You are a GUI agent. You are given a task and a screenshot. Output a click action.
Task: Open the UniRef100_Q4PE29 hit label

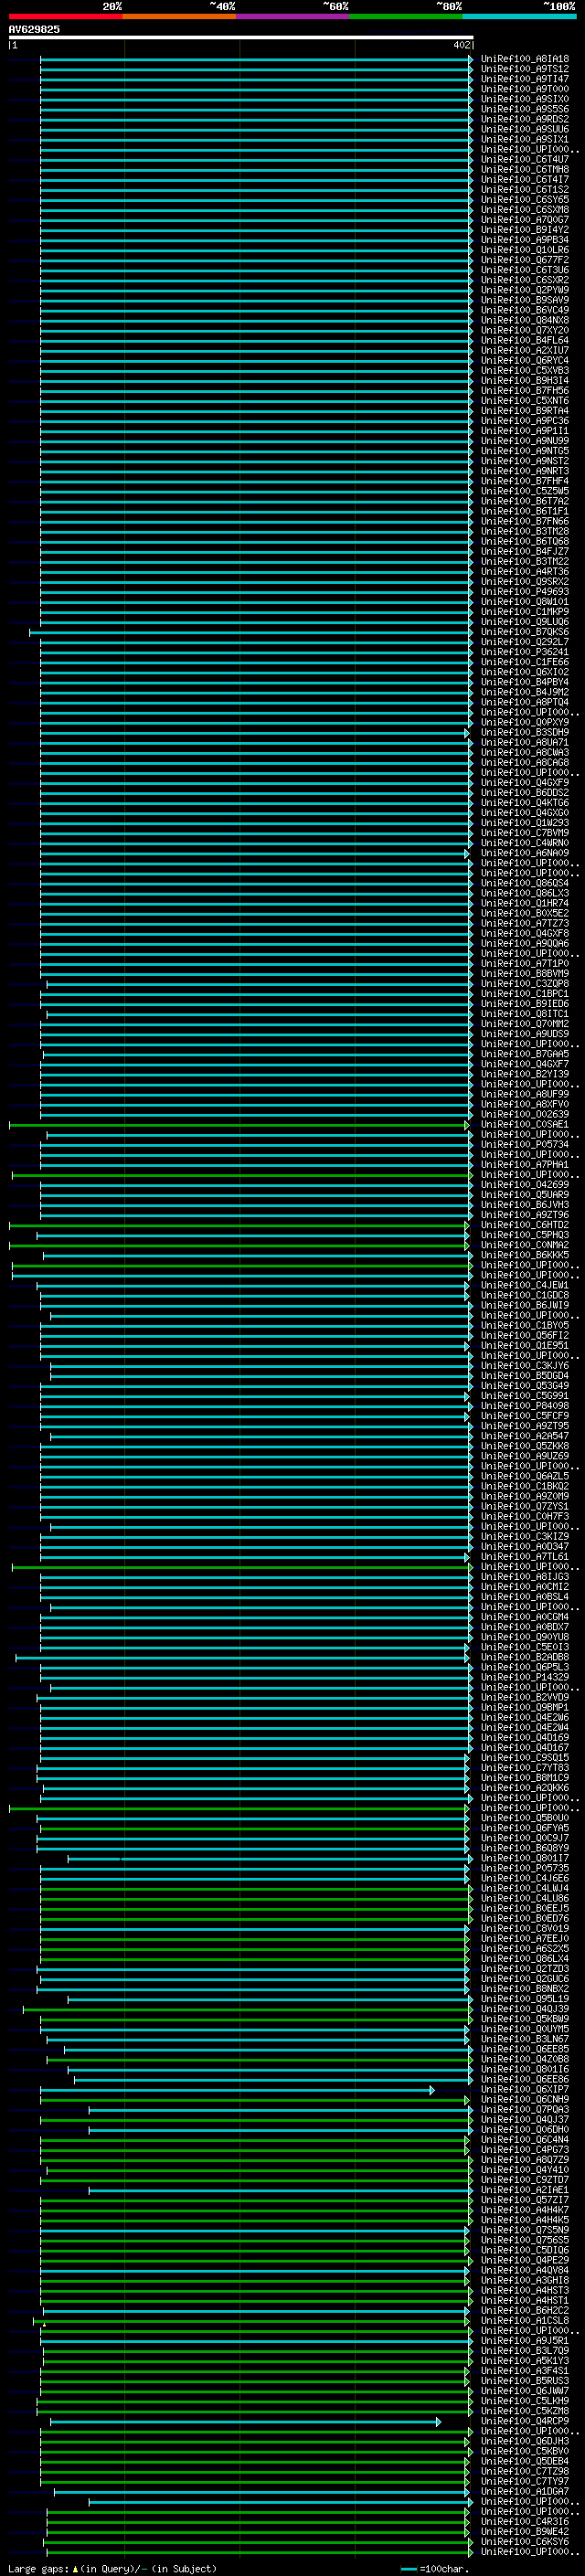point(524,2261)
